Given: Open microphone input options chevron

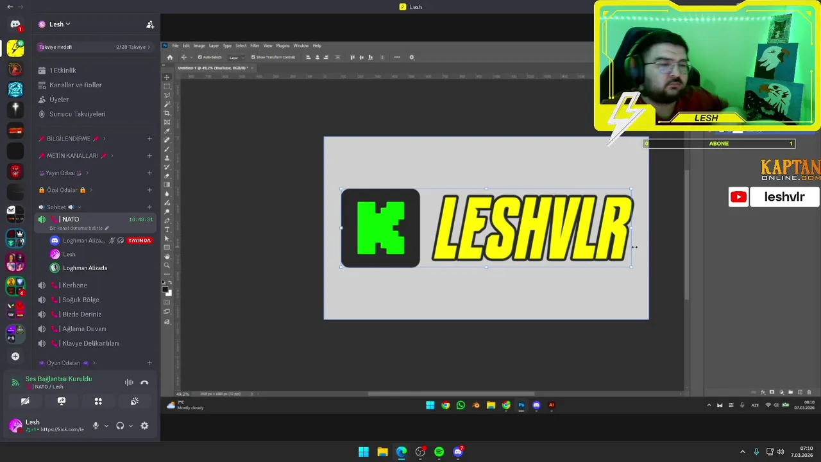Looking at the screenshot, I should coord(106,425).
